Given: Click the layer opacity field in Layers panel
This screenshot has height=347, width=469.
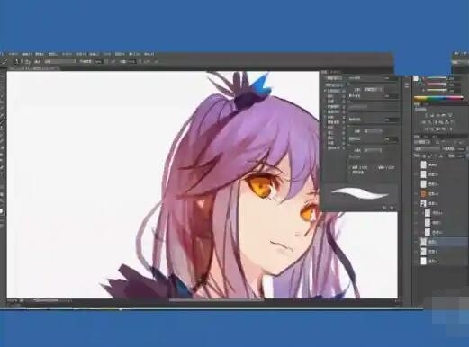Looking at the screenshot, I should [461, 149].
